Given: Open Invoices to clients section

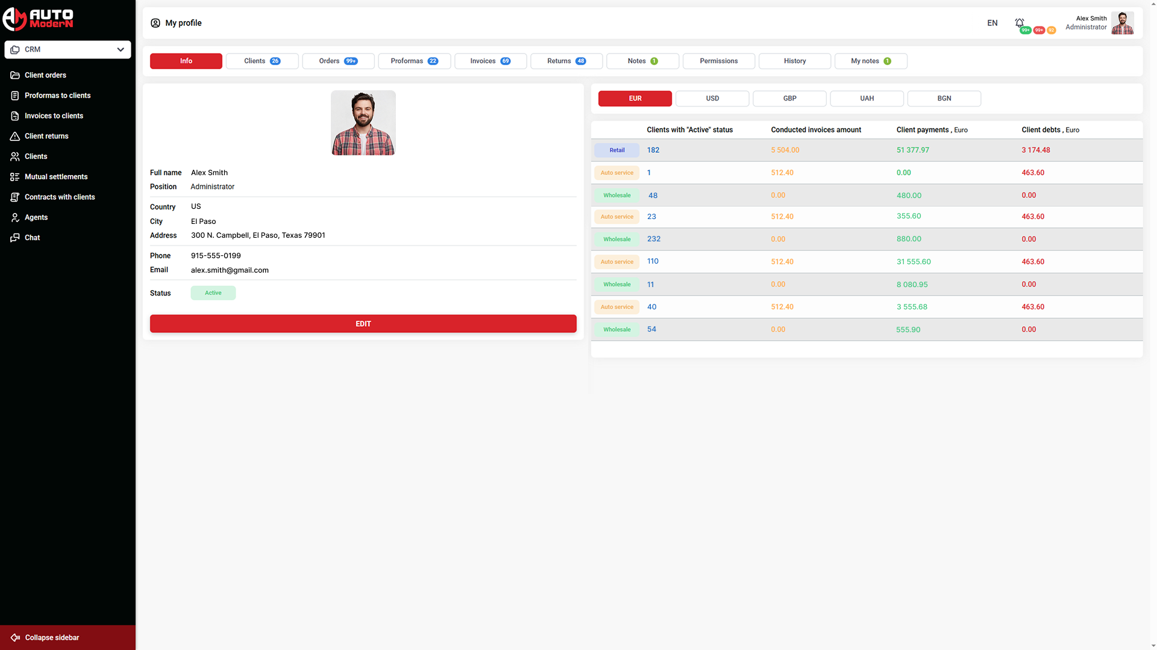Looking at the screenshot, I should [14, 116].
